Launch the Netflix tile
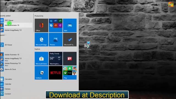The width and height of the screenshot is (176, 99). [56, 73]
